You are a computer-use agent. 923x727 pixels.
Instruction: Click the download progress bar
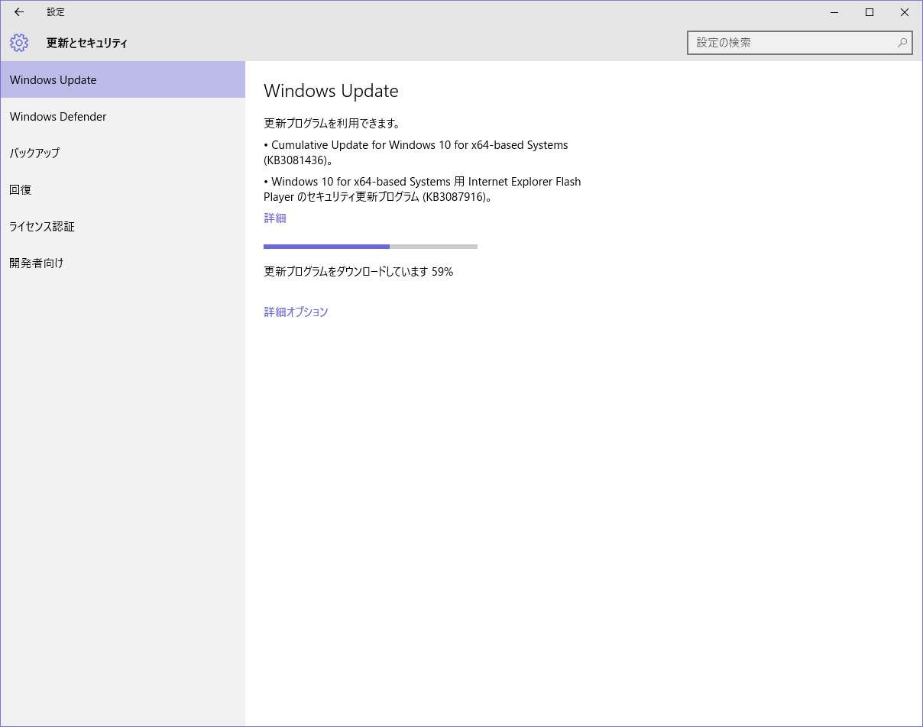coord(371,247)
